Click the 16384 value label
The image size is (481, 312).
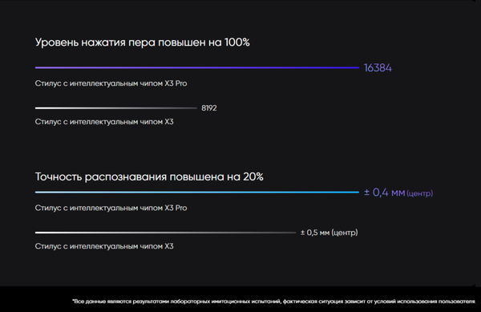(x=378, y=68)
